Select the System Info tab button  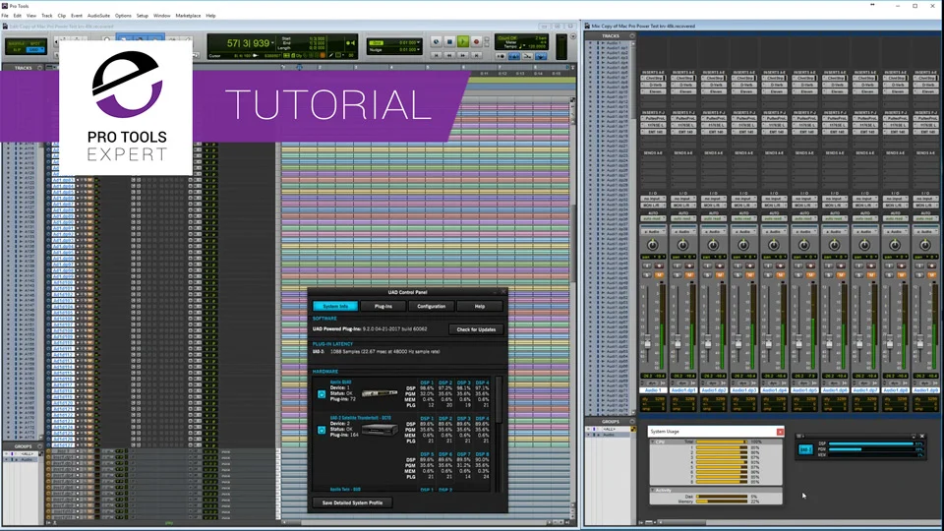(x=335, y=306)
